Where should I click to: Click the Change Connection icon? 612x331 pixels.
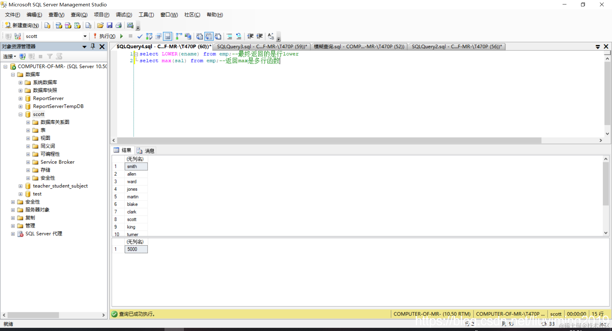click(x=18, y=36)
